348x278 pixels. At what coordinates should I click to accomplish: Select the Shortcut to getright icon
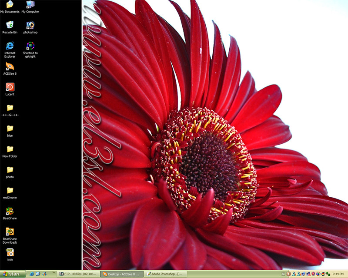(30, 50)
